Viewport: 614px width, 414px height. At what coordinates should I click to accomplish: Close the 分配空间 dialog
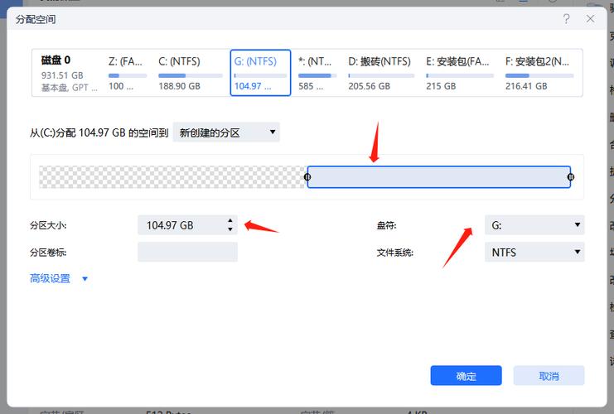[x=590, y=18]
